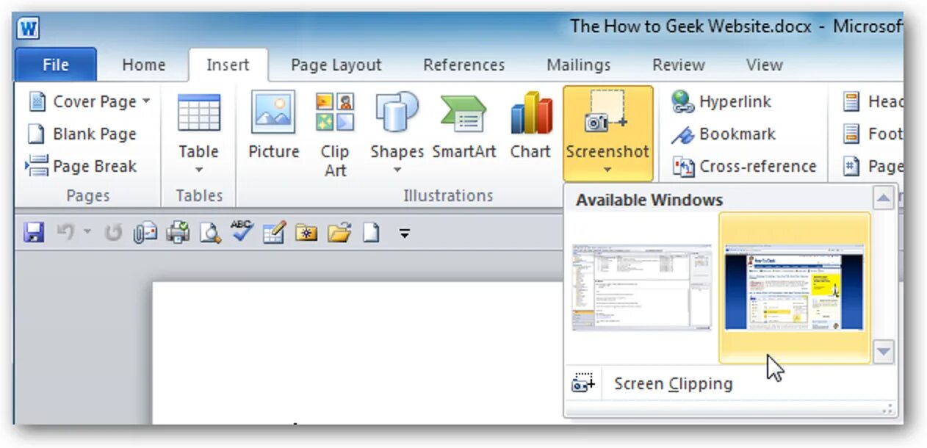Open Print Preview magnifier icon
The image size is (927, 448).
210,233
